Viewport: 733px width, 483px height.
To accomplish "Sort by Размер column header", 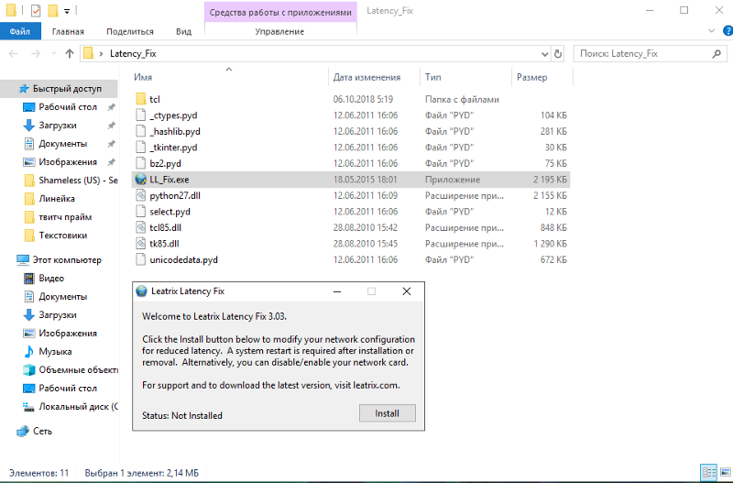I will tap(532, 77).
